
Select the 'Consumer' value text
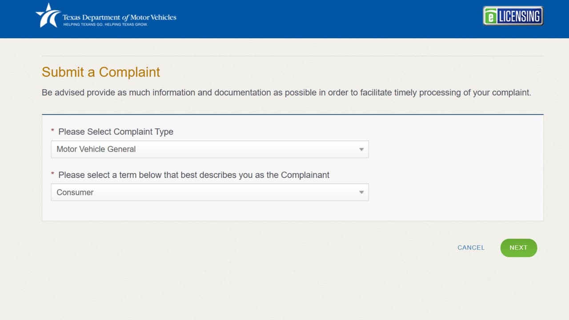pyautogui.click(x=75, y=192)
